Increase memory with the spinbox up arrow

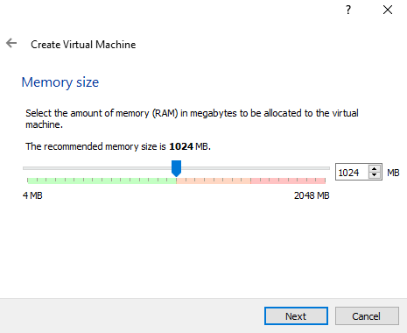[x=375, y=168]
